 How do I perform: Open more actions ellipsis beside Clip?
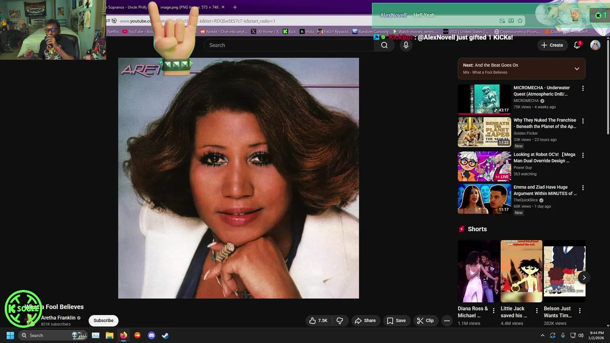(447, 321)
